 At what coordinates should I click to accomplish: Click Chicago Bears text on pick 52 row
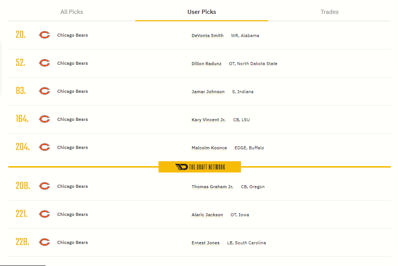[x=73, y=63]
